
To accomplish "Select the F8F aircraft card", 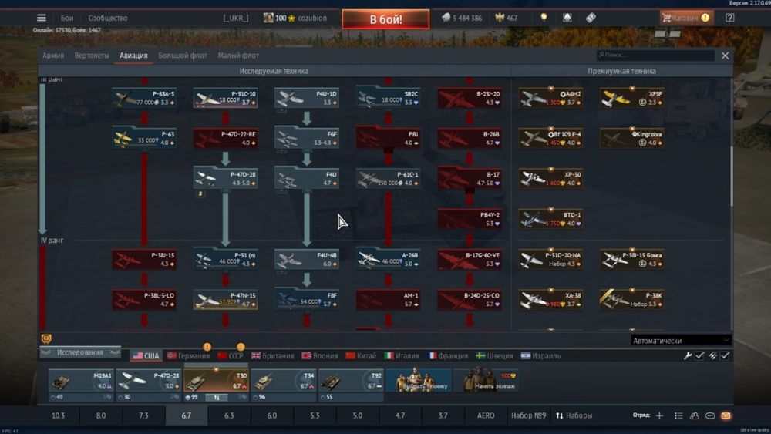I will (307, 299).
